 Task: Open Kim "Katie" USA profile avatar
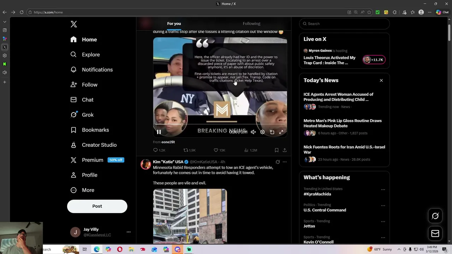coord(145,164)
